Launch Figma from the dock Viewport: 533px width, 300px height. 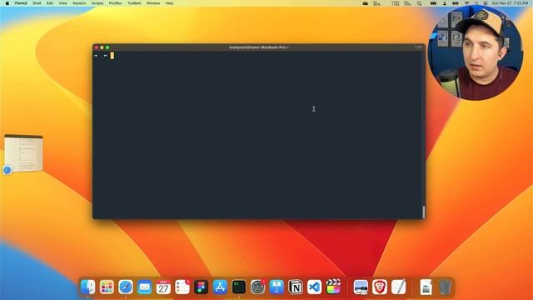pyautogui.click(x=202, y=287)
